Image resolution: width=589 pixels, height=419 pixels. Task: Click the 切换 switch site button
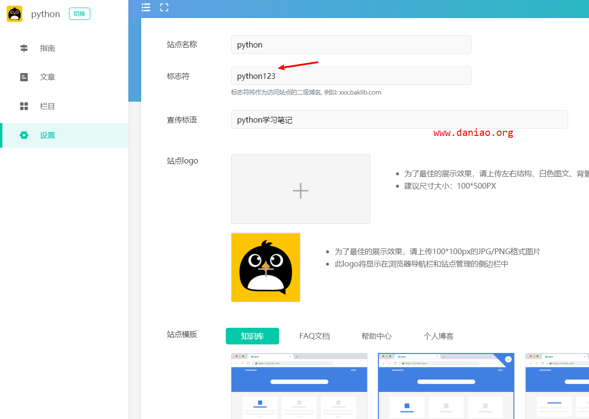click(x=79, y=14)
